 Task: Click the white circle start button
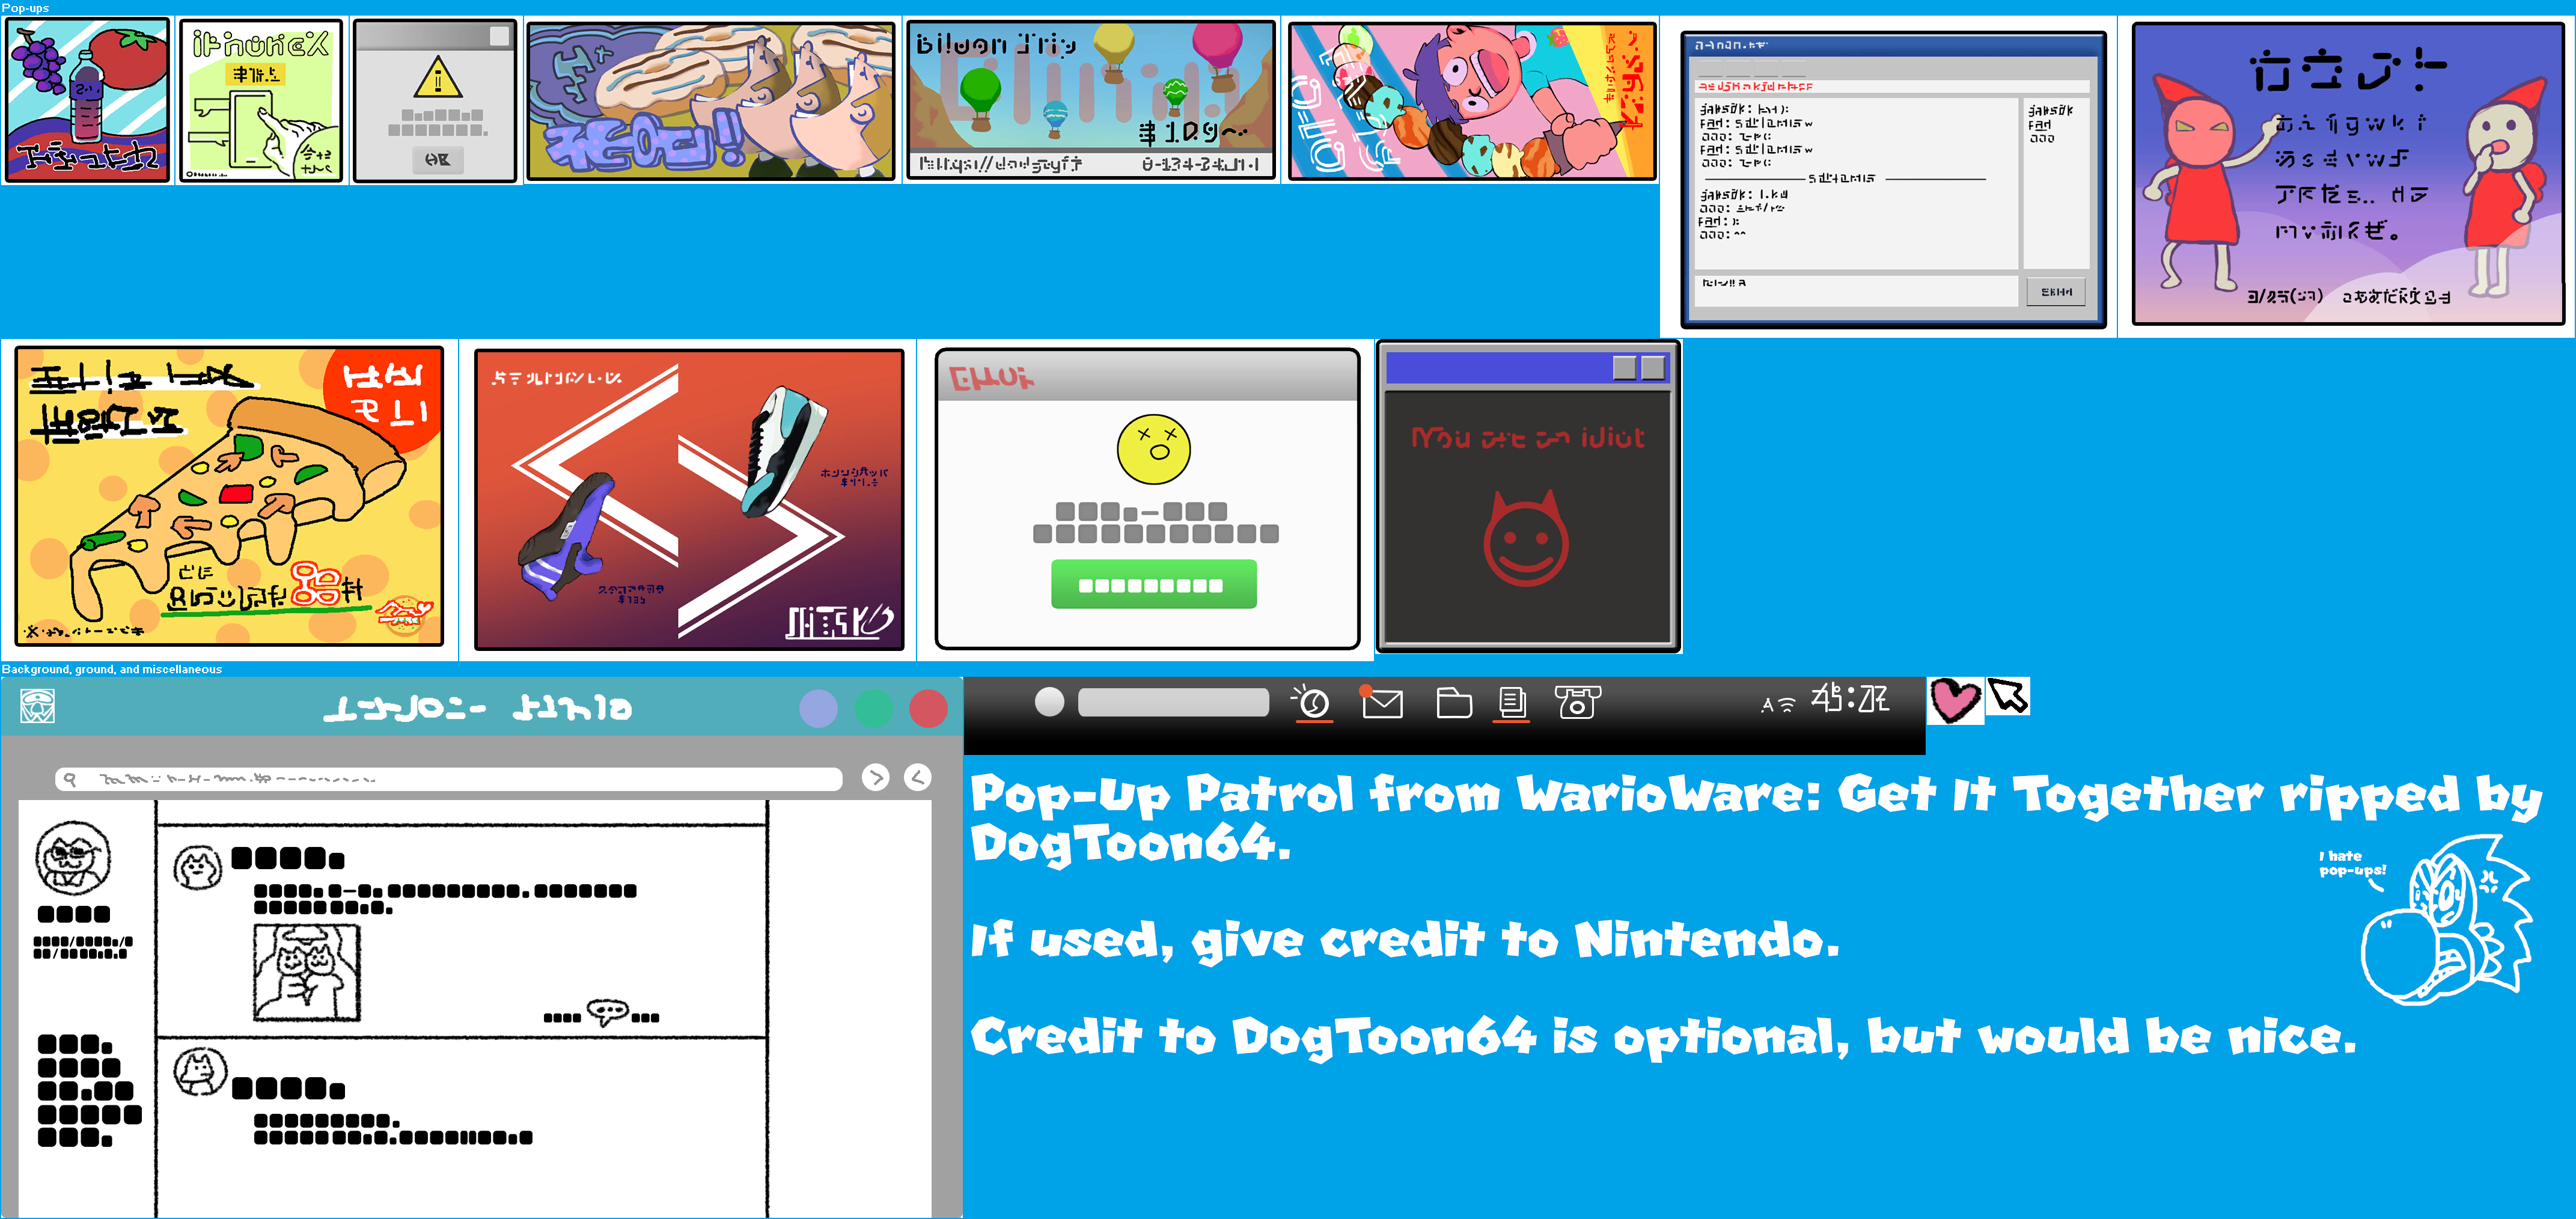click(1049, 702)
